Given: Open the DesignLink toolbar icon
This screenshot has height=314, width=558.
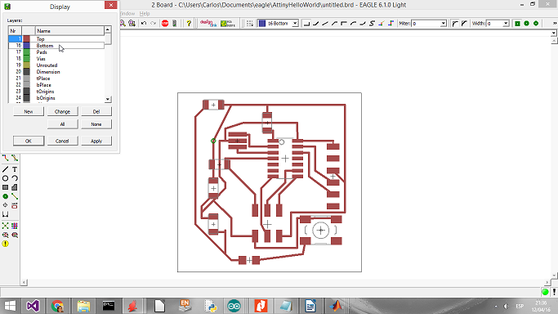Looking at the screenshot, I should click(208, 23).
